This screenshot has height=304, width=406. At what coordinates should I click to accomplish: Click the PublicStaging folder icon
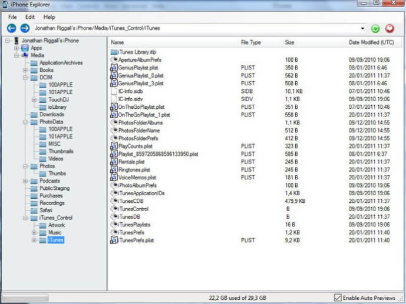(34, 188)
